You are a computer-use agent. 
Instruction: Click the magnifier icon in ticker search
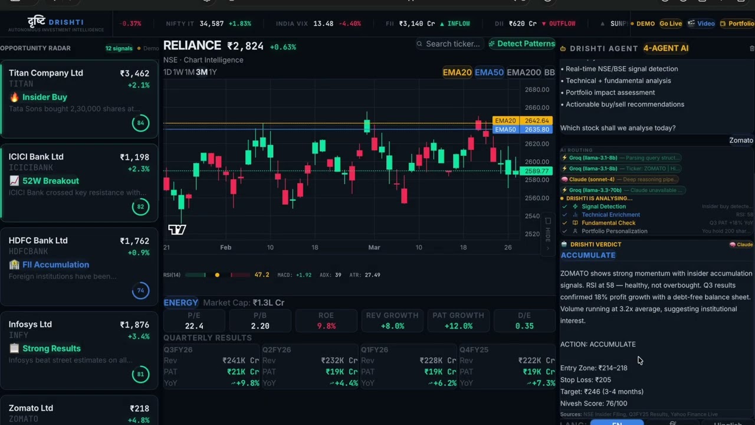[419, 44]
